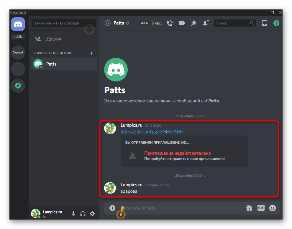Open the inbox
Image resolution: width=292 pixels, height=229 pixels.
[x=265, y=23]
